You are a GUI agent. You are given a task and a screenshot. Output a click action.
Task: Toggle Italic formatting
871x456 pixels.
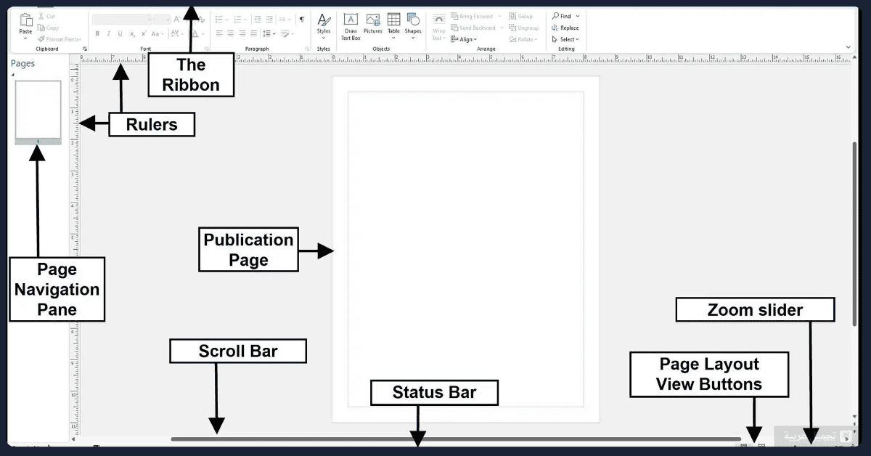click(x=109, y=33)
